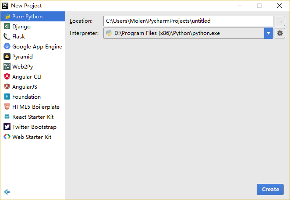
Task: Open interpreter settings gear button
Action: 280,33
